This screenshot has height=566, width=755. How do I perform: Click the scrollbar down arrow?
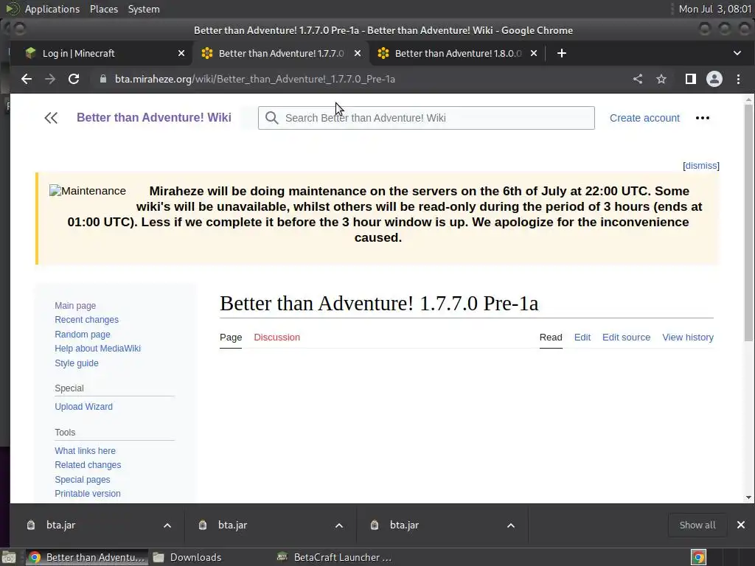(748, 497)
